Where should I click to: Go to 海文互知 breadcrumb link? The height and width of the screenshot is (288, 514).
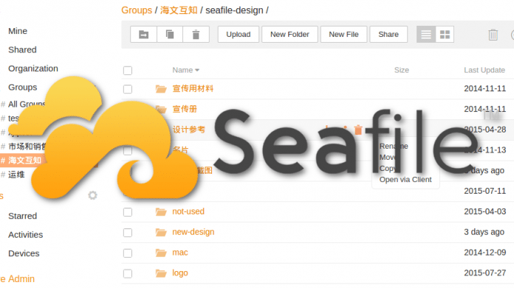tap(179, 10)
